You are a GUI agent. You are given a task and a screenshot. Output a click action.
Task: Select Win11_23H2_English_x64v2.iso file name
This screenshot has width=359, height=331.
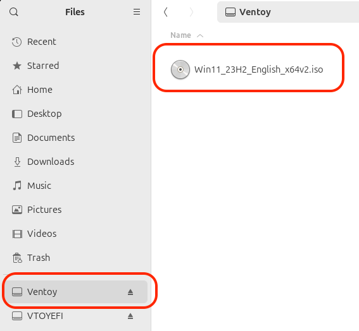pos(259,69)
